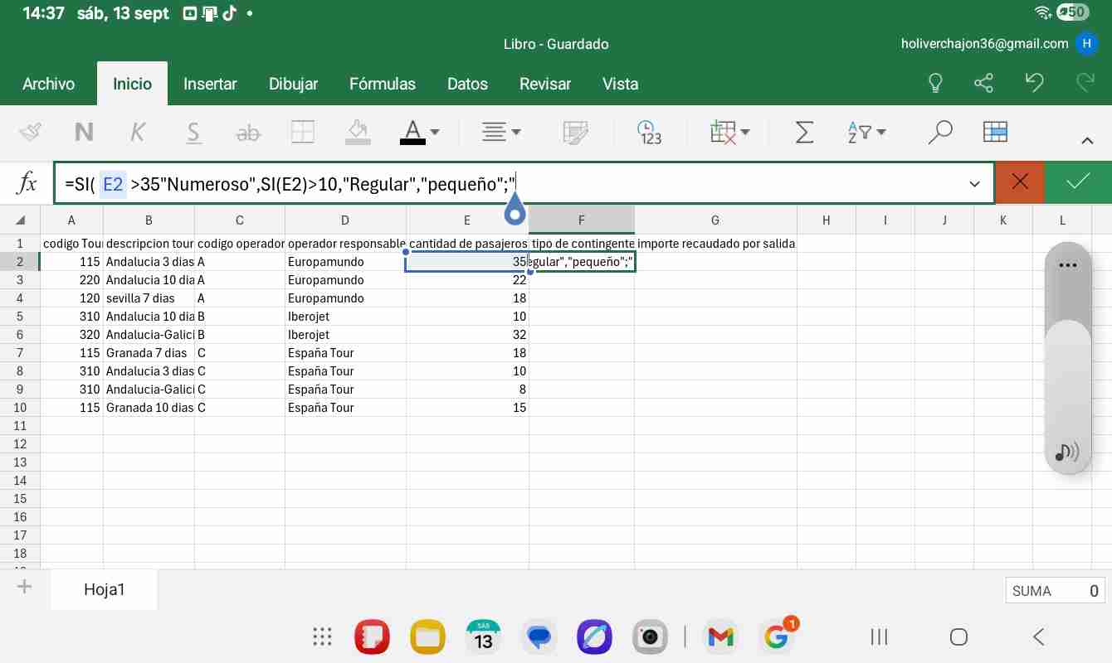Screen dimensions: 1112x663
Task: Open the Insertar ribbon tab
Action: coord(210,84)
